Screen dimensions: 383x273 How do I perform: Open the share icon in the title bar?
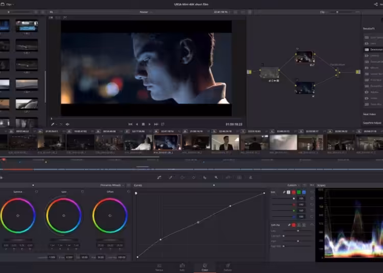click(x=376, y=4)
